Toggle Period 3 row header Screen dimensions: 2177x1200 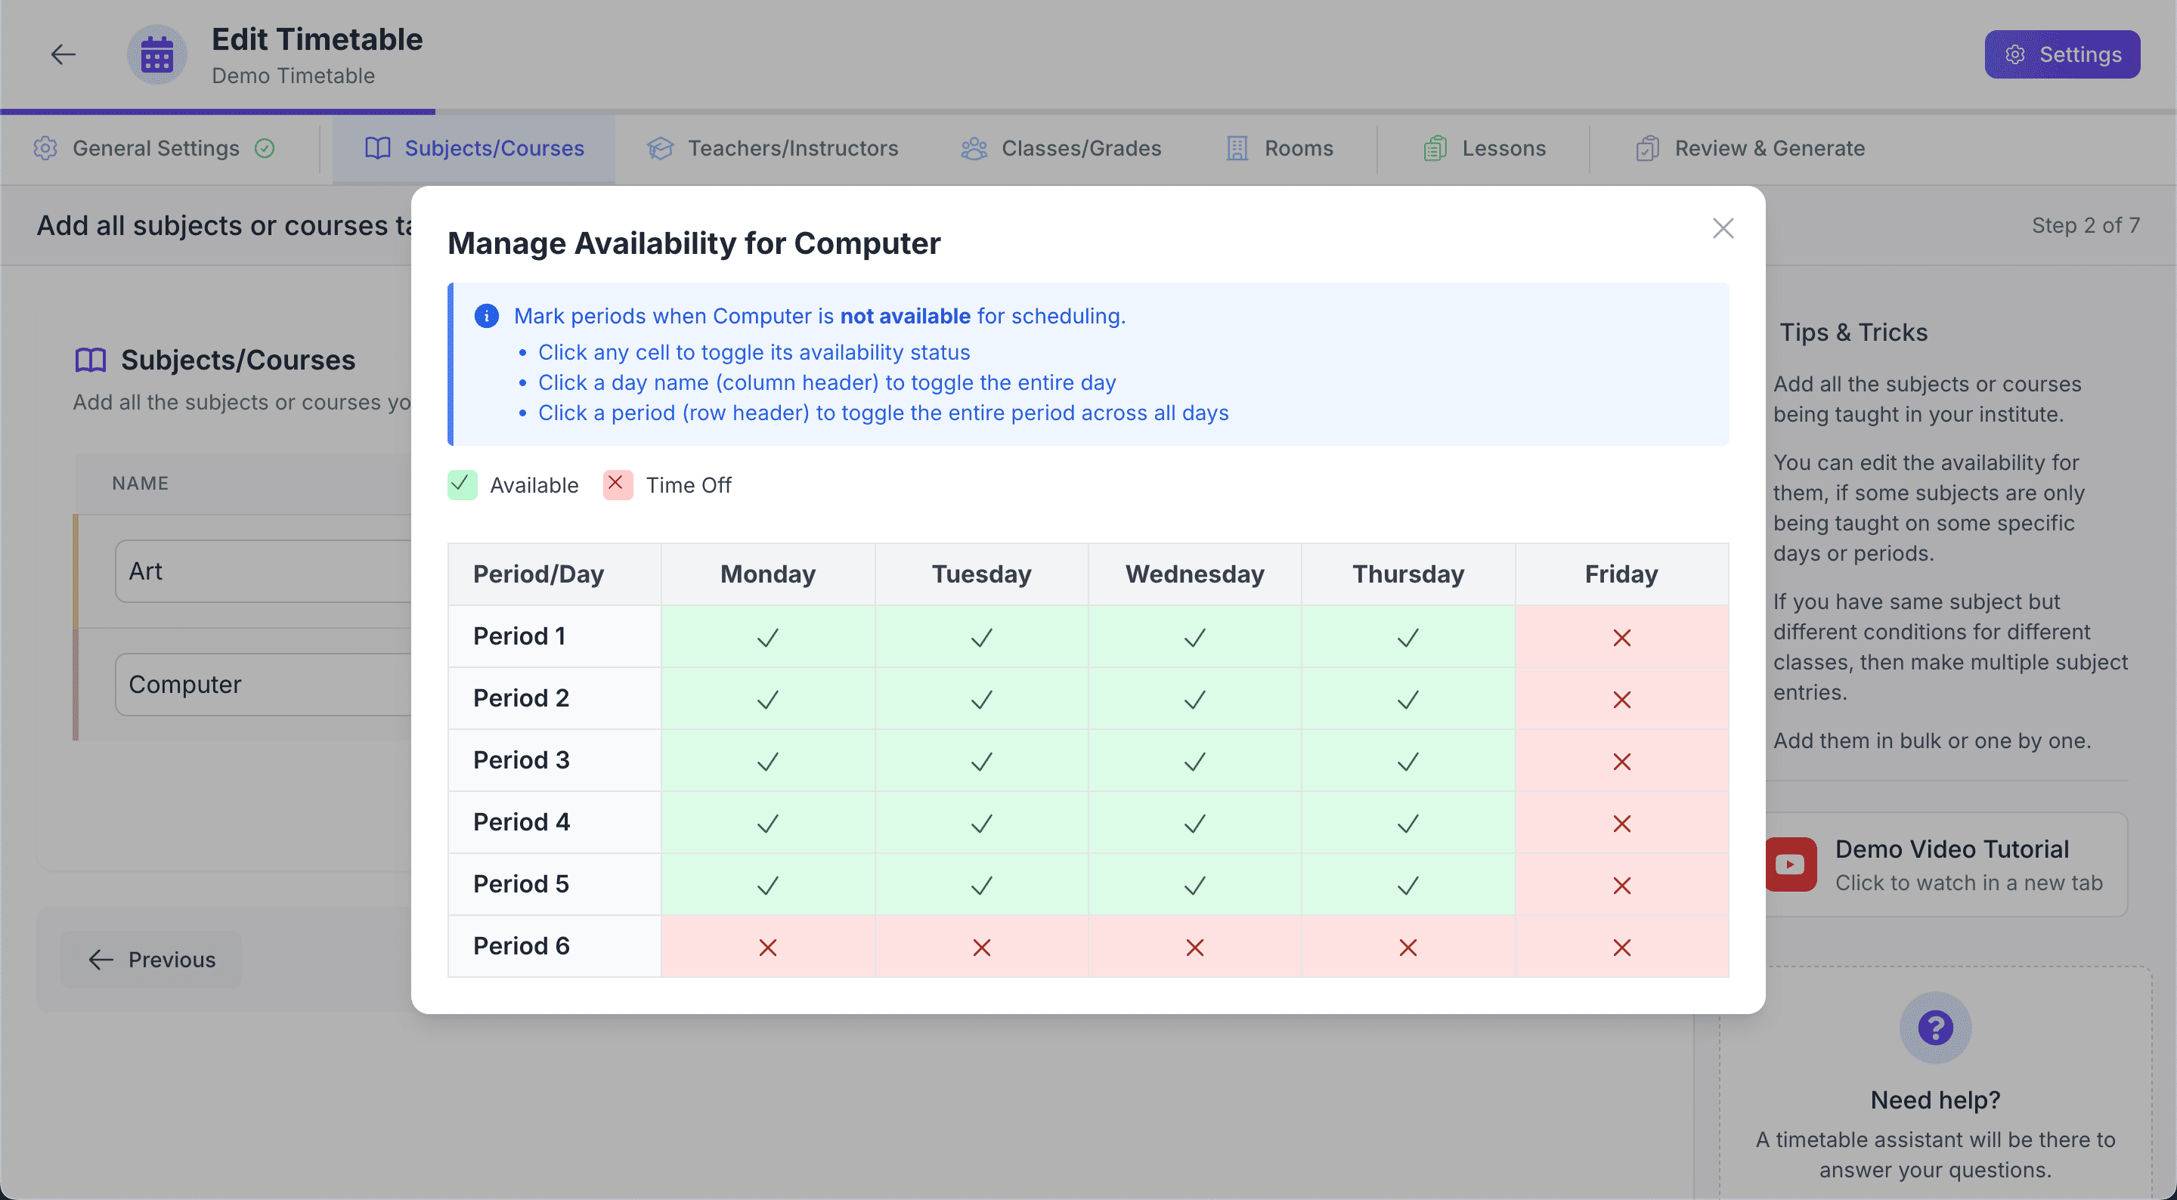pyautogui.click(x=554, y=759)
